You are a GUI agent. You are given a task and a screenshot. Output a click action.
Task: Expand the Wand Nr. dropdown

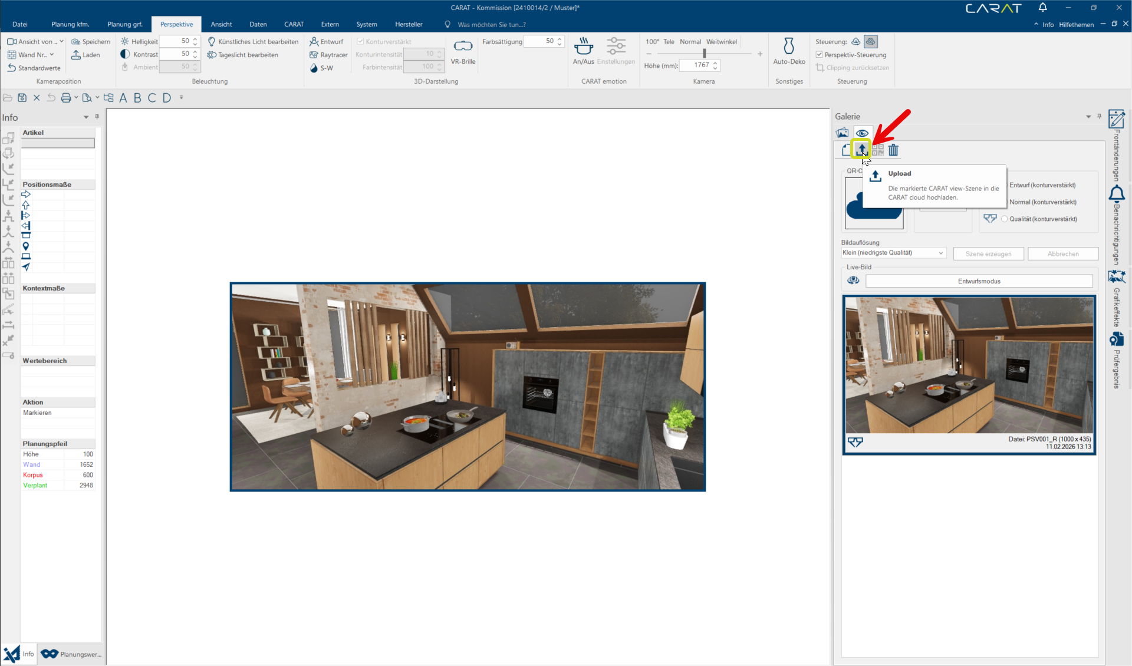point(52,55)
